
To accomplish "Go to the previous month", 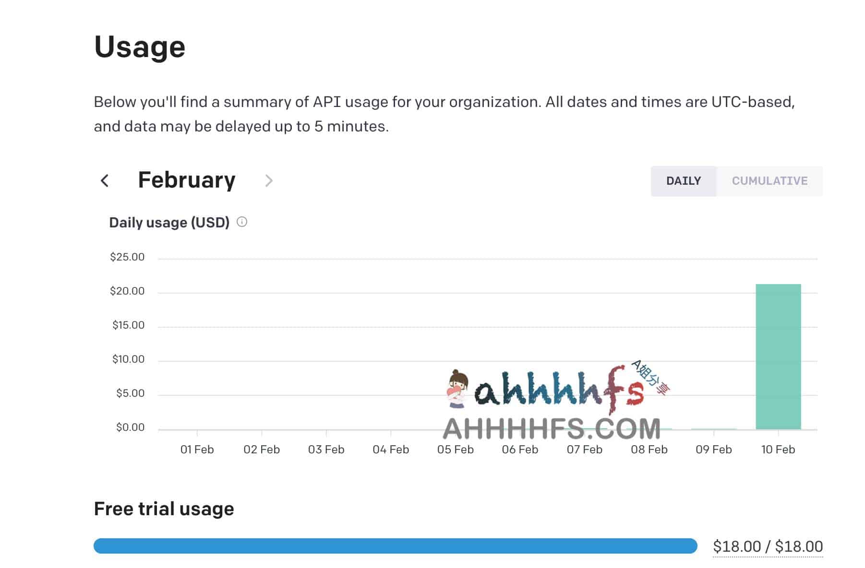I will coord(105,181).
